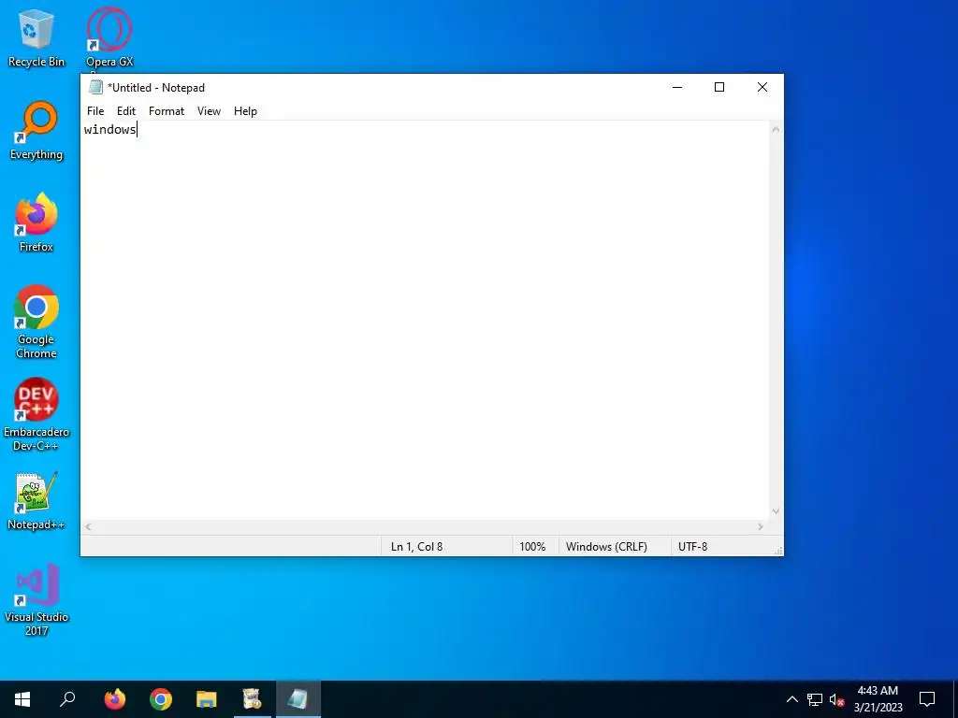The width and height of the screenshot is (958, 718).
Task: Select the Visual Studio 2017 desktop icon
Action: (x=36, y=599)
